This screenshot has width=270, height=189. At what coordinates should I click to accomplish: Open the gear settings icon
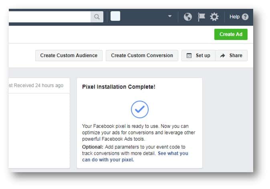pos(214,17)
